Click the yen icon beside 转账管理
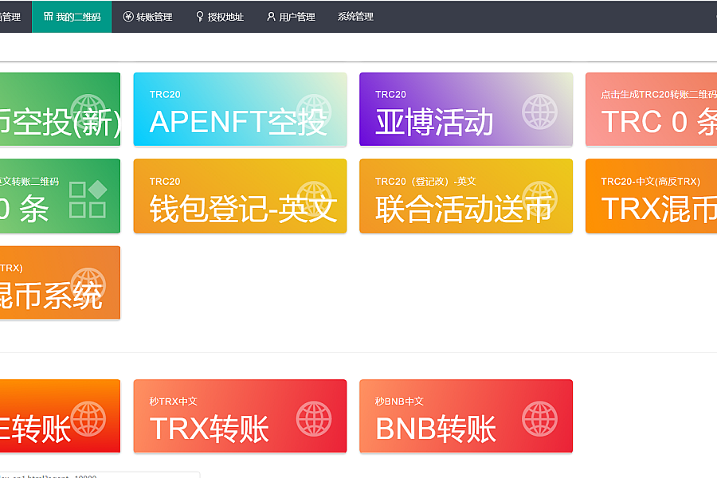Viewport: 717px width, 478px height. pos(128,17)
